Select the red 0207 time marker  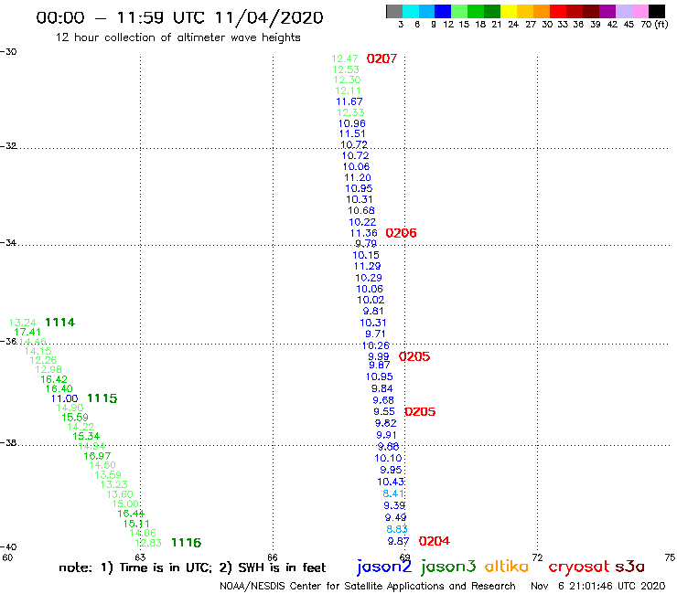(x=381, y=58)
